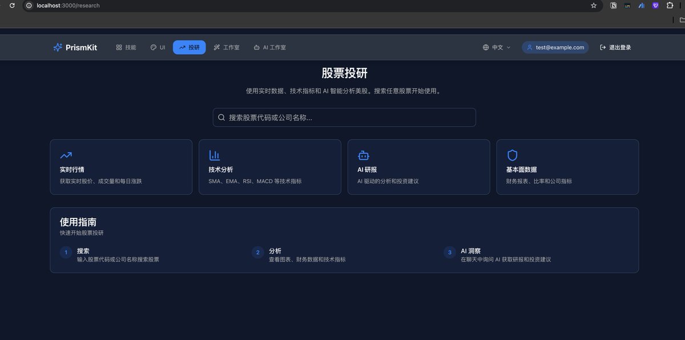Image resolution: width=685 pixels, height=340 pixels.
Task: Open the browser extensions puzzle icon
Action: (x=670, y=6)
